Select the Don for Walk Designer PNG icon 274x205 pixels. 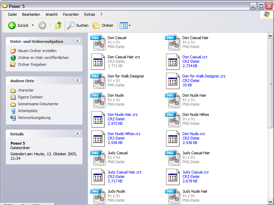(98, 81)
